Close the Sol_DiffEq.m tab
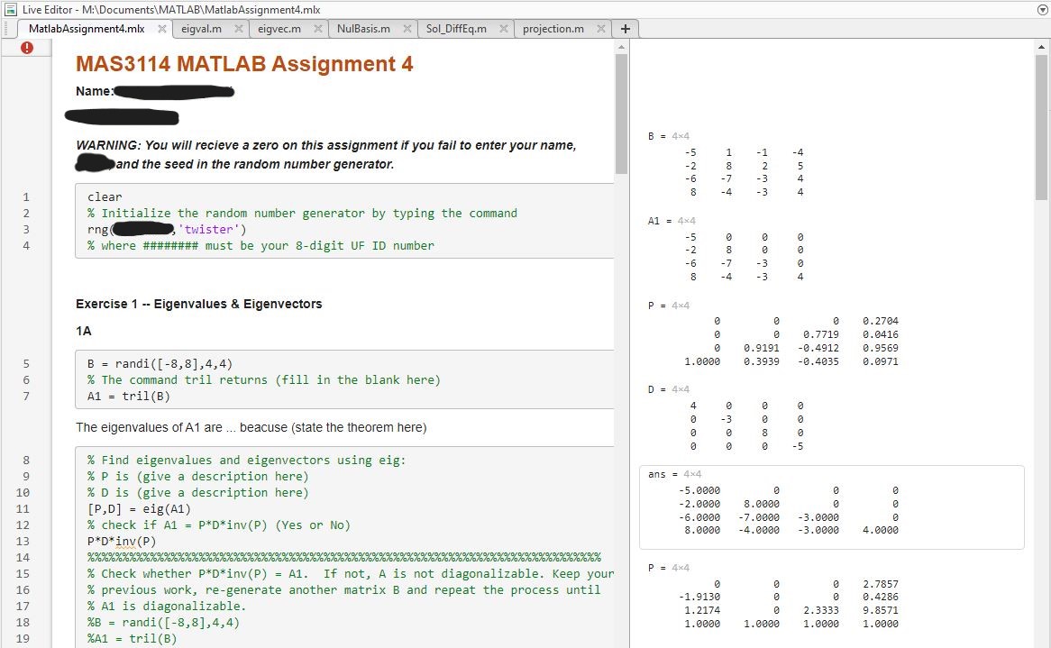This screenshot has width=1051, height=648. point(503,29)
